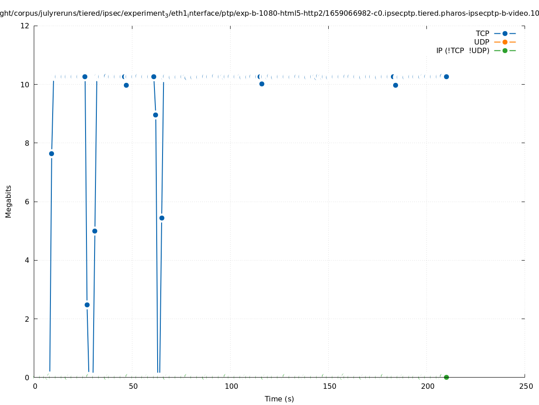The height and width of the screenshot is (405, 539).
Task: Click the TCP data point near 2.5 Megabits
Action: click(87, 305)
